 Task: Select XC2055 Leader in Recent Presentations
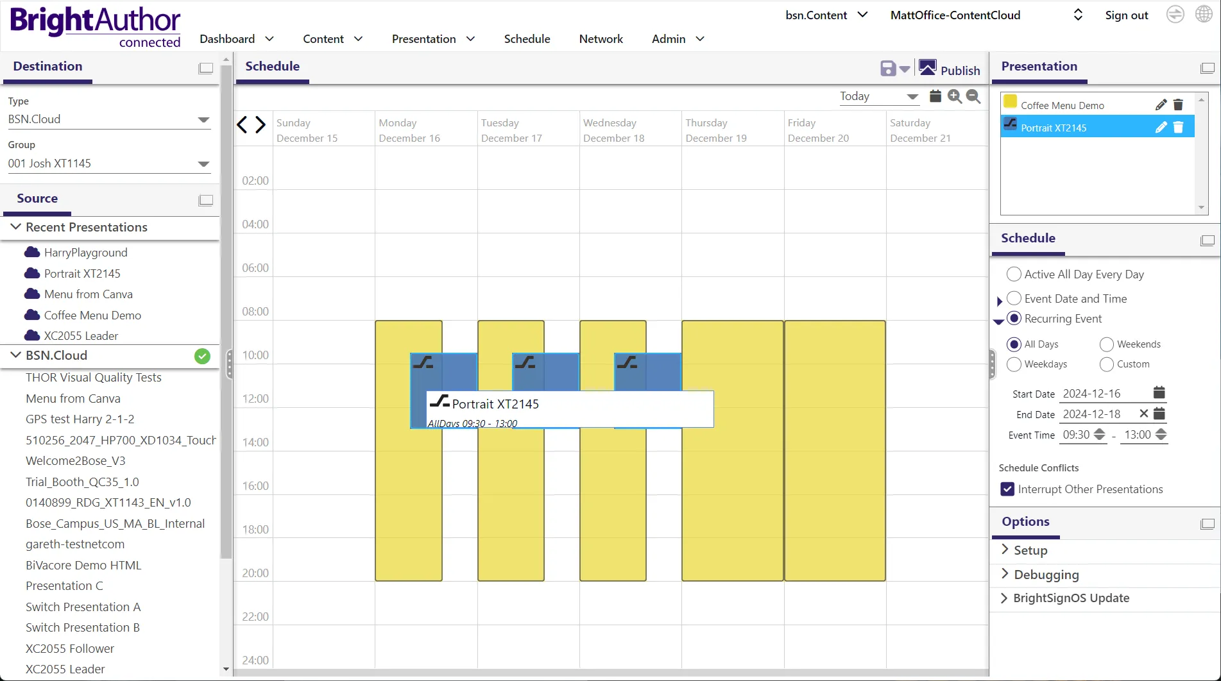[81, 336]
